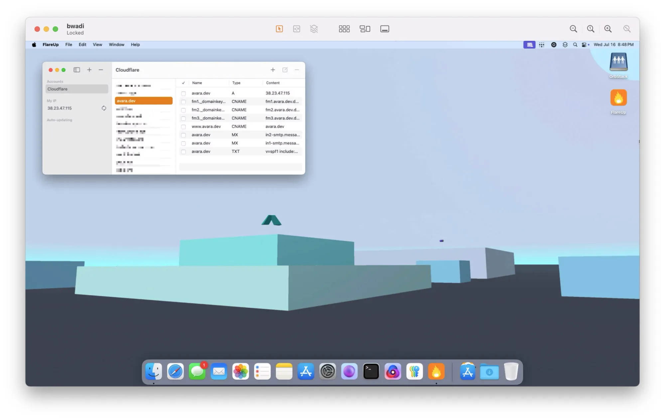Open Reminders from the Dock

[262, 371]
